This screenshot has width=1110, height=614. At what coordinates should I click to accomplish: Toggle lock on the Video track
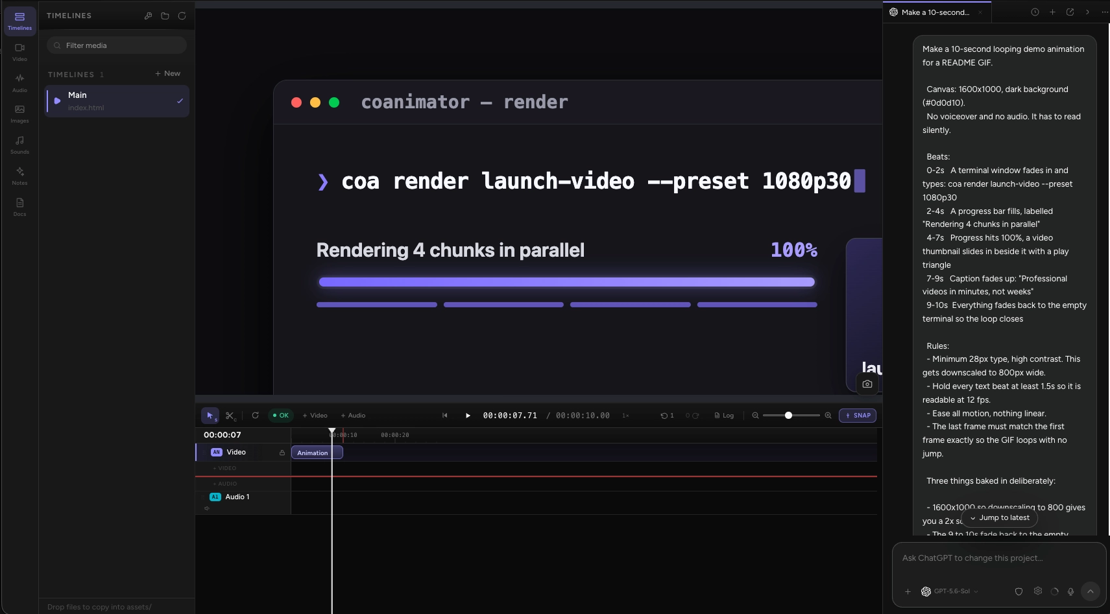[282, 453]
